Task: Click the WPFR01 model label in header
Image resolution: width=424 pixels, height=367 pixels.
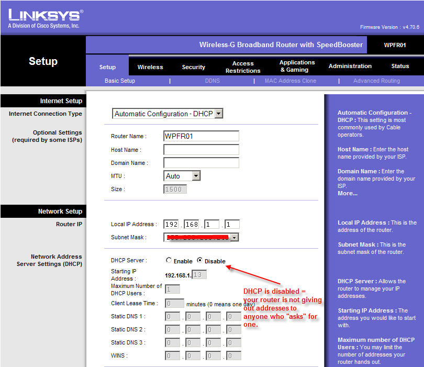Action: [x=395, y=45]
